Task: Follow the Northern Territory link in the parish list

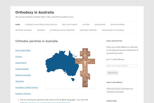Action: pyautogui.click(x=23, y=94)
